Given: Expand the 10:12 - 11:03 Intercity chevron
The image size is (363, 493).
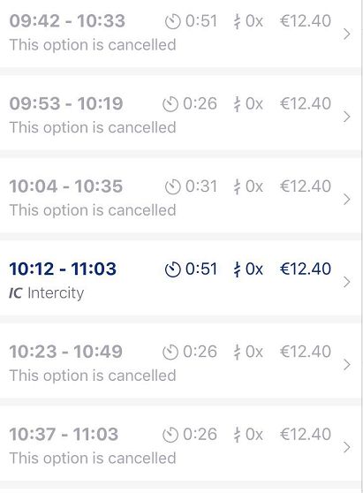Looking at the screenshot, I should click(346, 282).
